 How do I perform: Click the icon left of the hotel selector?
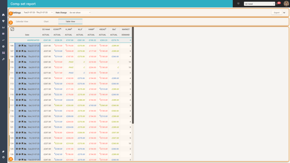pyautogui.click(x=238, y=3)
